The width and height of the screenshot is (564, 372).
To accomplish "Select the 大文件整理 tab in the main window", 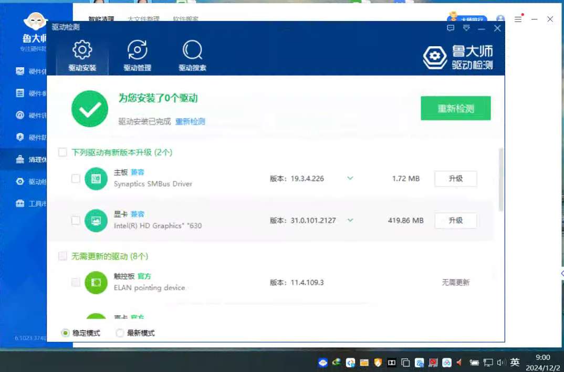I will 143,19.
